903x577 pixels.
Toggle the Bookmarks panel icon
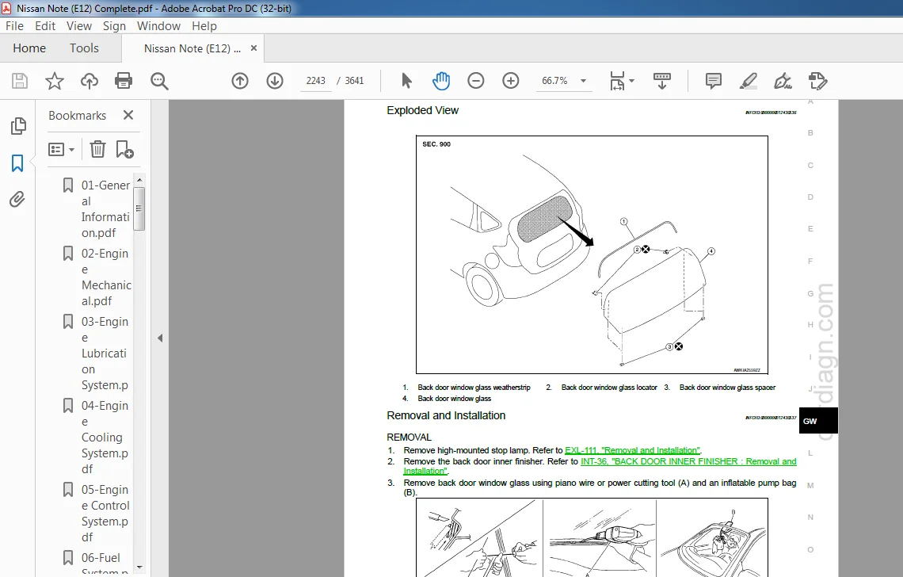click(17, 163)
